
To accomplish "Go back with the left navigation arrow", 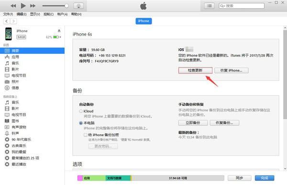I will 7,21.
